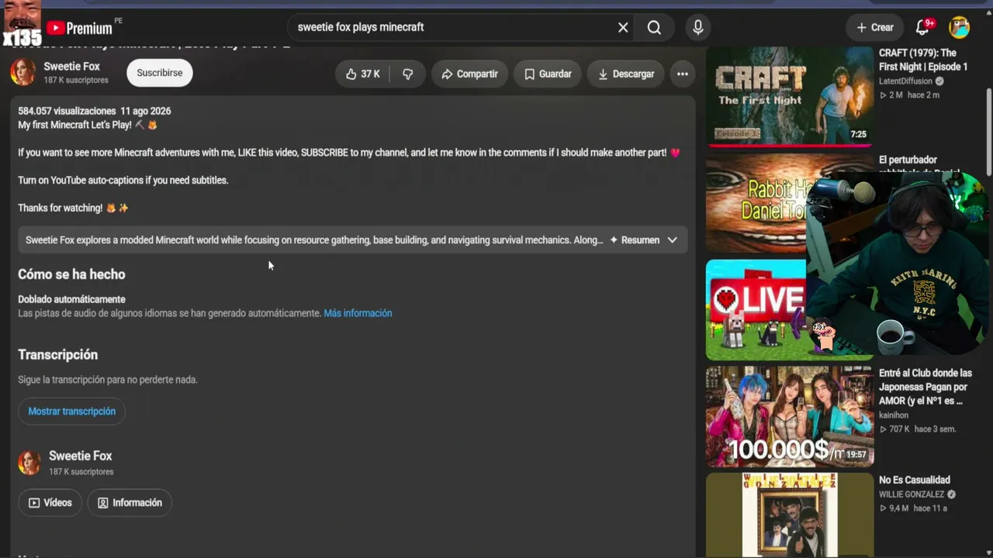The width and height of the screenshot is (993, 558).
Task: Visit the WILLIE GONZALEZ channel name
Action: click(x=912, y=494)
